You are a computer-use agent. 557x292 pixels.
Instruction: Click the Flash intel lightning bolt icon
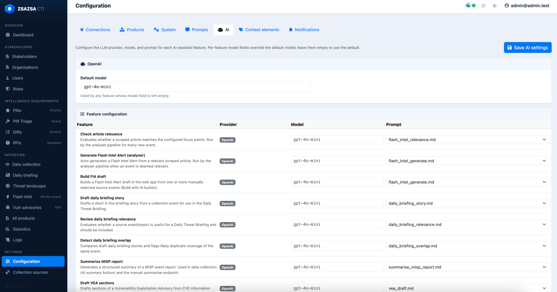(x=8, y=197)
